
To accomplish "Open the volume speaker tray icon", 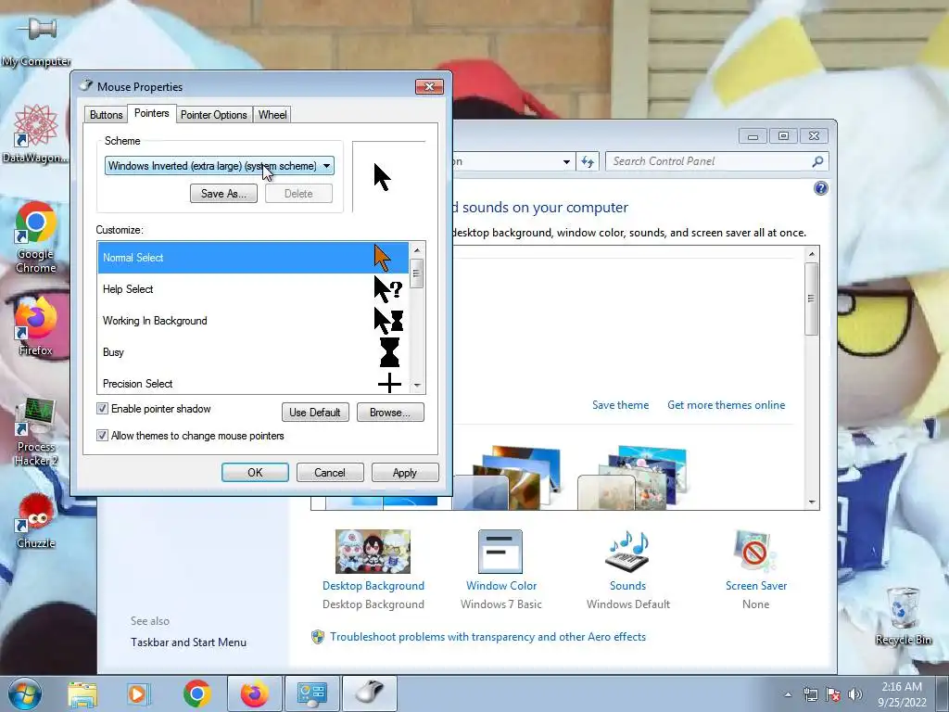I will pos(855,694).
